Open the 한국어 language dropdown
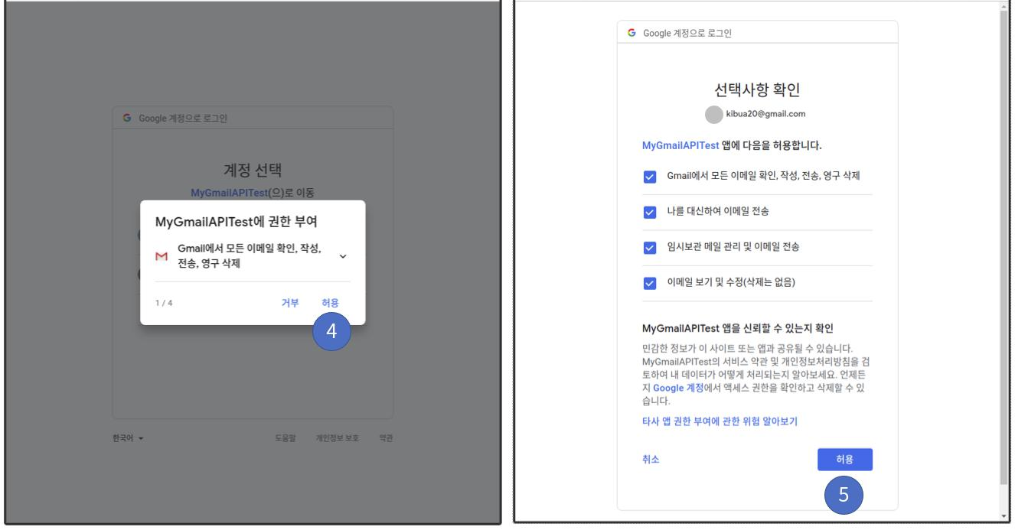Viewport: 1015px width, 530px height. pyautogui.click(x=128, y=438)
